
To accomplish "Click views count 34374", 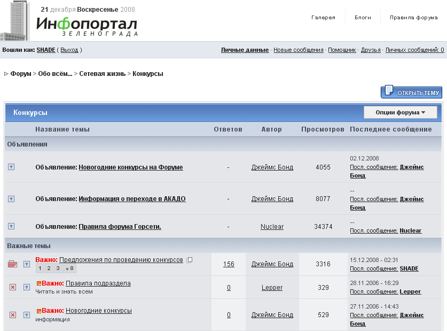I will point(323,227).
